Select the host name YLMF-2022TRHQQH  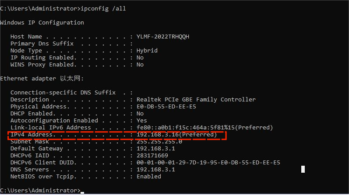[x=163, y=36]
